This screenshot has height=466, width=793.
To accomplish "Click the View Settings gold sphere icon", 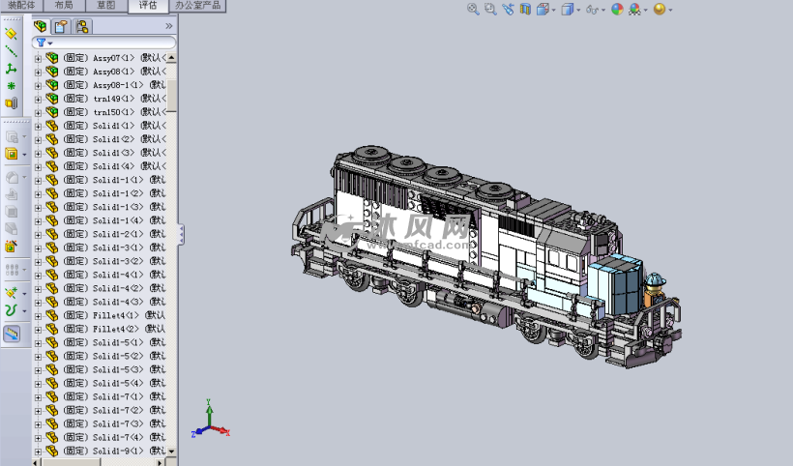I will (660, 9).
